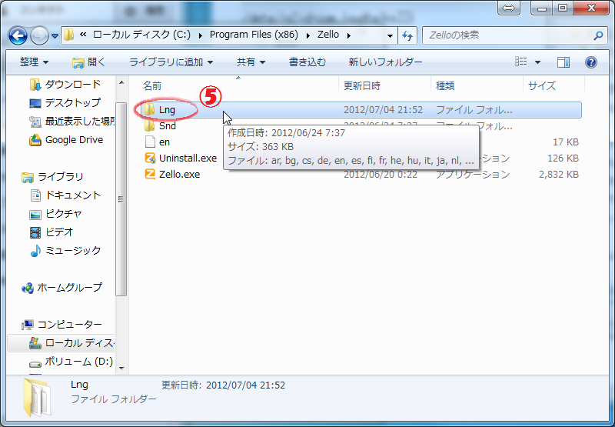Click the navigation pane scroll up arrow

pos(121,82)
